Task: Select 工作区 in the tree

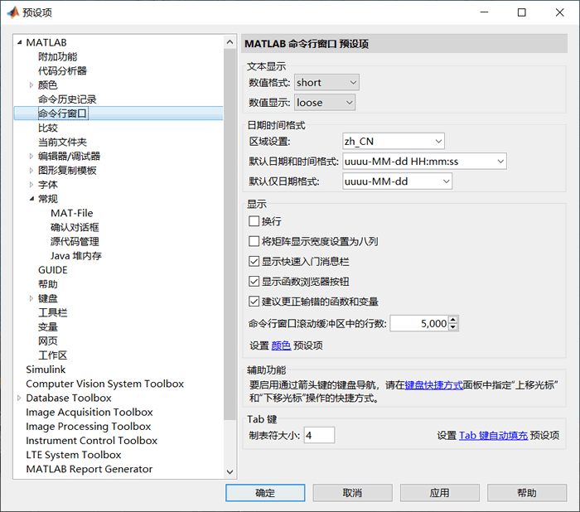Action: [53, 355]
